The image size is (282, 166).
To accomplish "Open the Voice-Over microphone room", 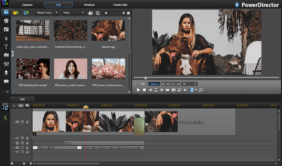I will click(x=6, y=72).
